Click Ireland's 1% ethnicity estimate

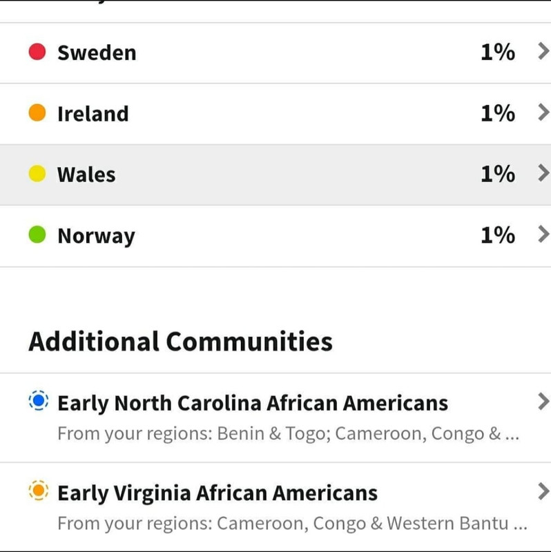click(x=497, y=112)
